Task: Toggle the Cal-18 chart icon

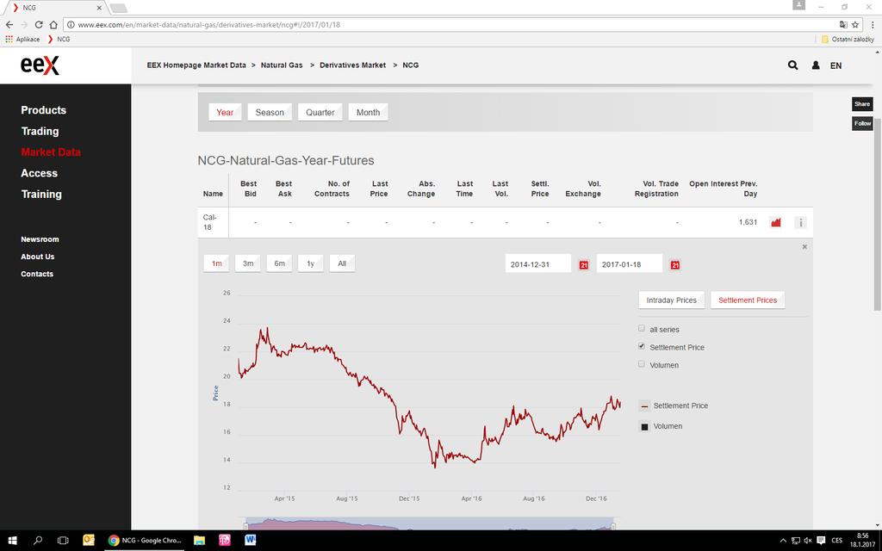Action: coord(776,223)
